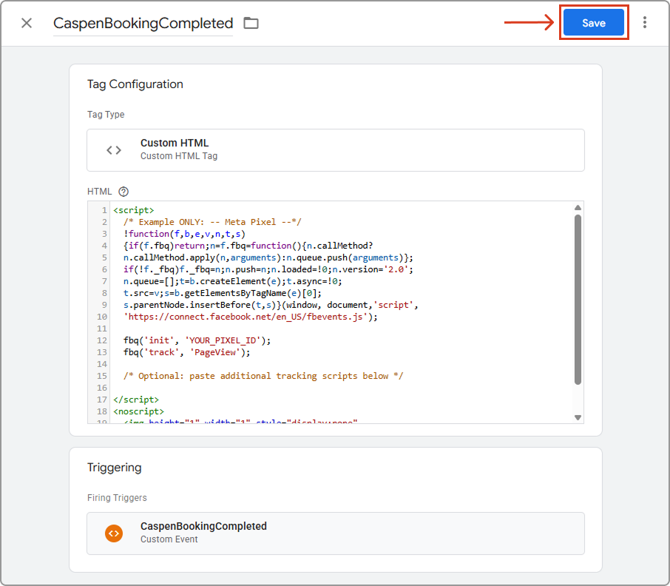Click the YOUR_PIXEL_ID line in code editor
The height and width of the screenshot is (586, 670).
pos(197,340)
